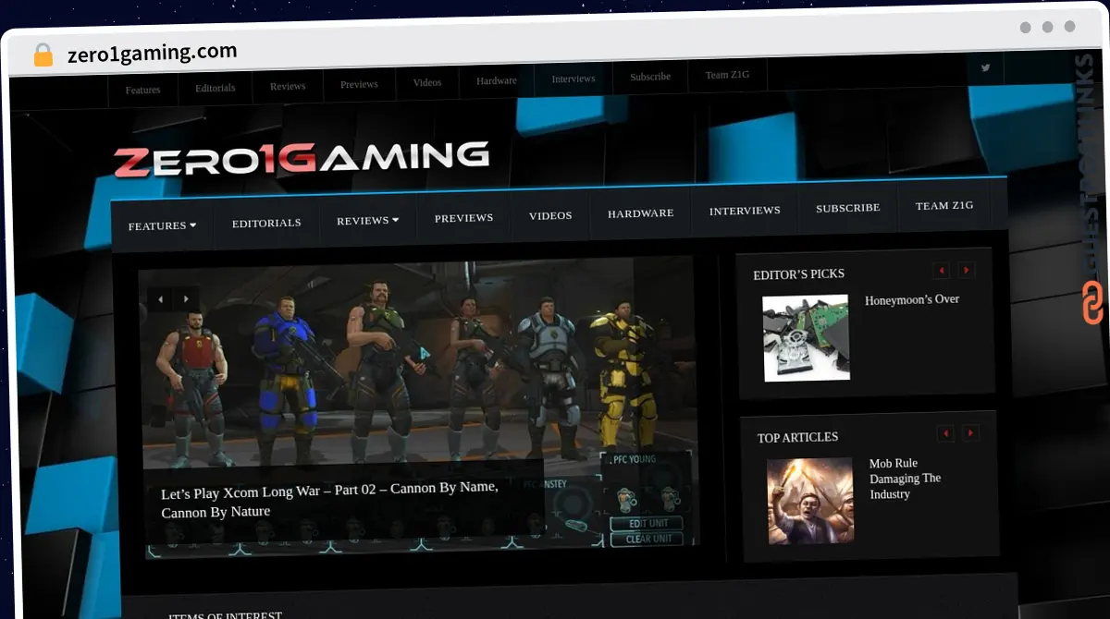Open Subscribe in main navigation

[x=847, y=207]
